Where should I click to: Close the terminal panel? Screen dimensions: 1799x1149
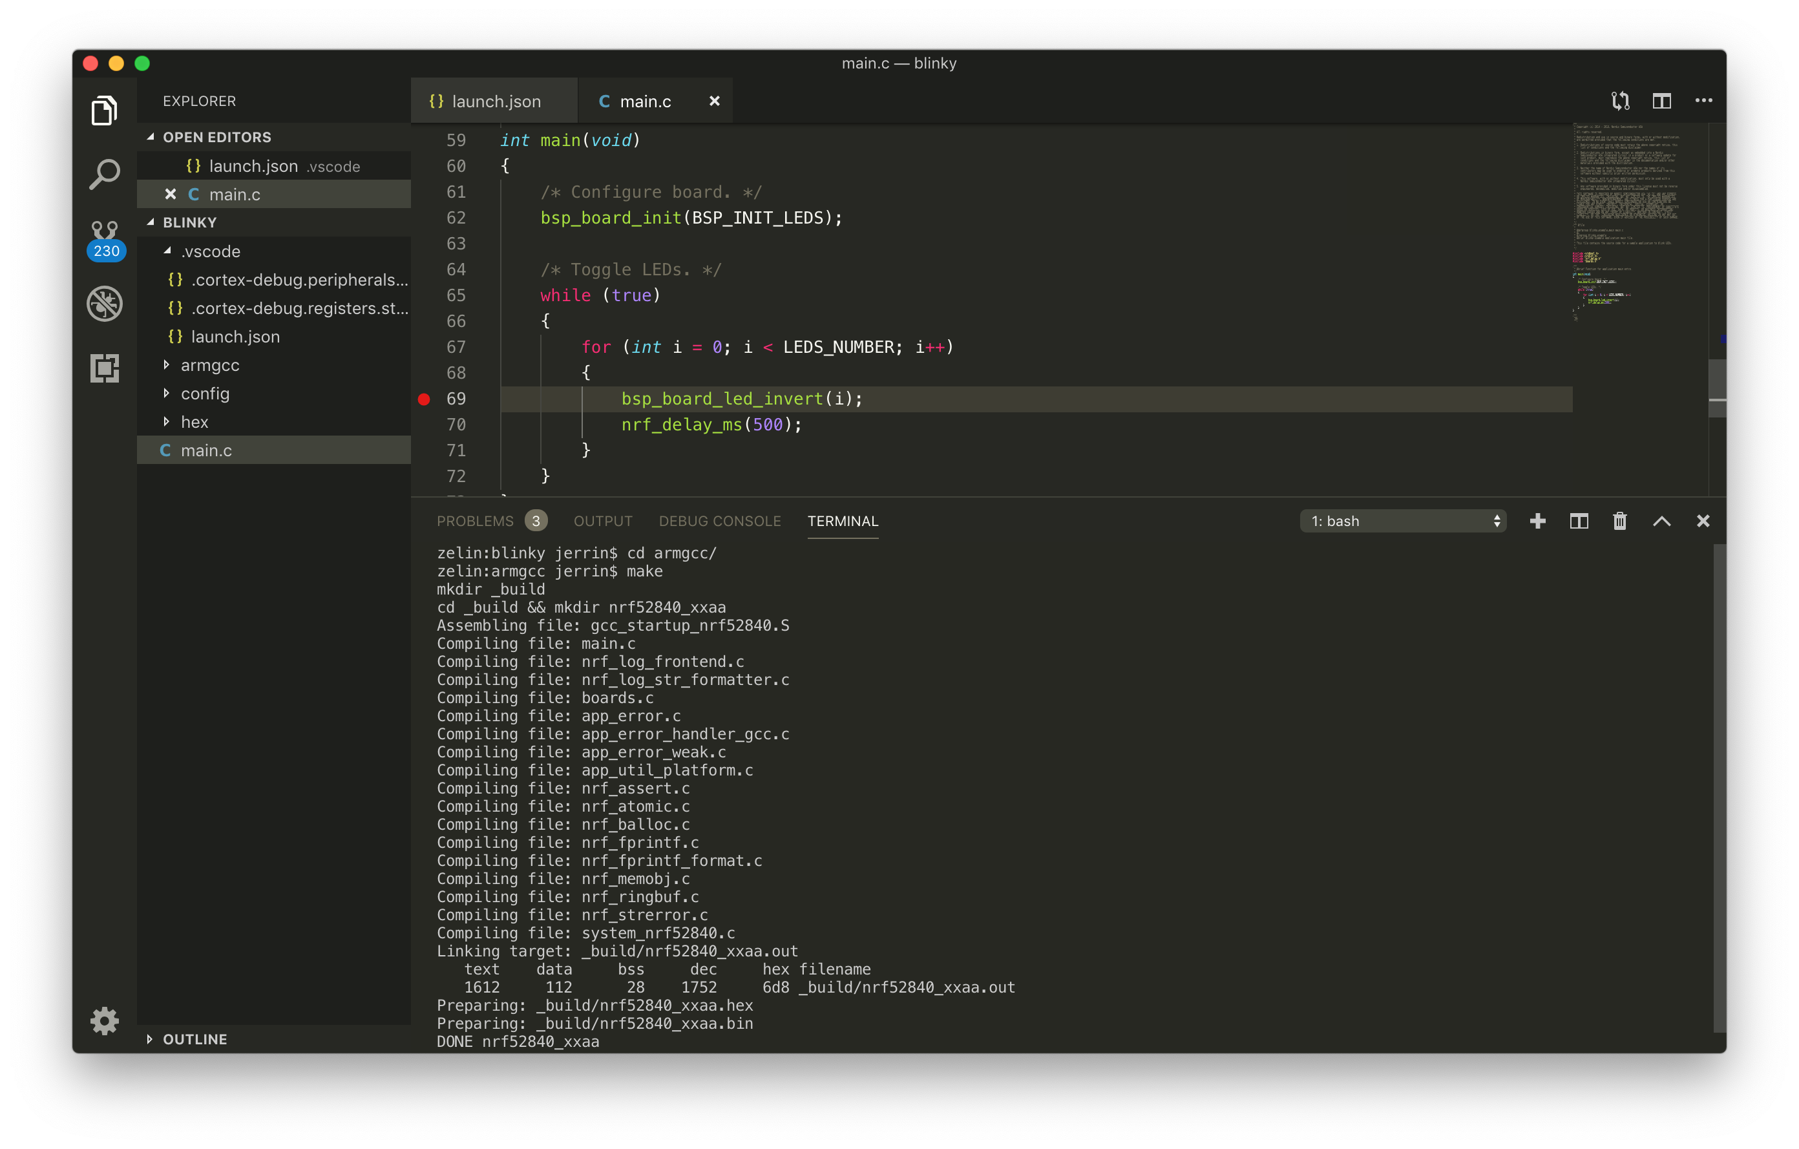(1703, 521)
